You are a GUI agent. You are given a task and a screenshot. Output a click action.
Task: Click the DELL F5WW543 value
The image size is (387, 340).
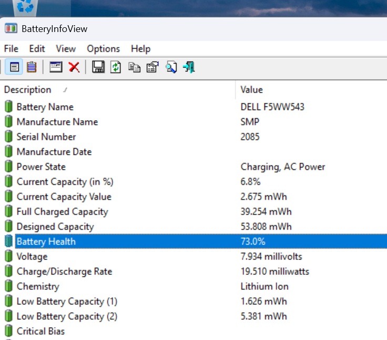coord(272,107)
